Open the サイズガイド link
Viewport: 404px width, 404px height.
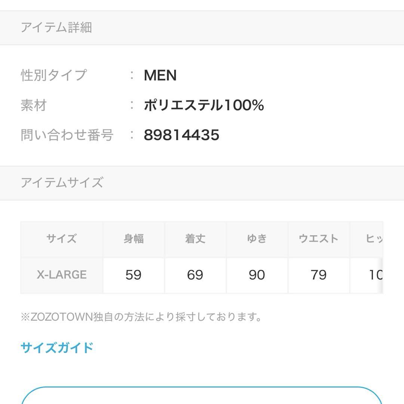pyautogui.click(x=57, y=348)
